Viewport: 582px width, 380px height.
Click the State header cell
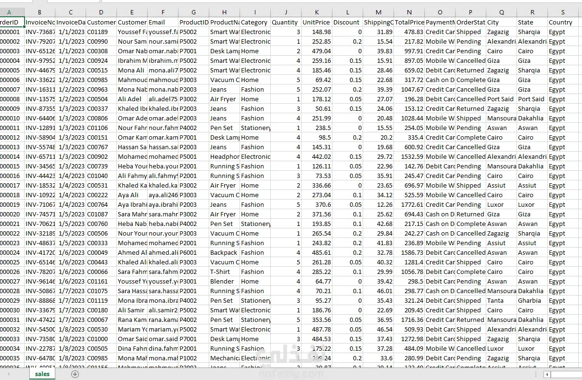532,22
